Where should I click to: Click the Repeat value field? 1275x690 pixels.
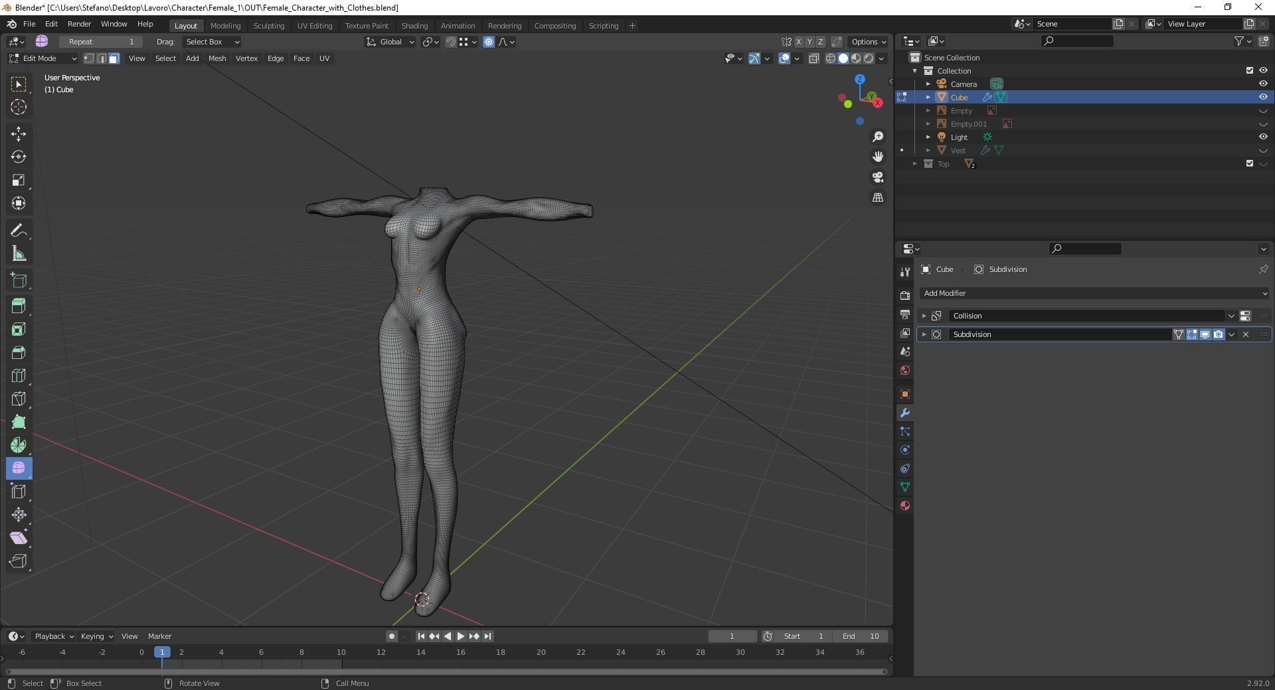click(x=100, y=42)
